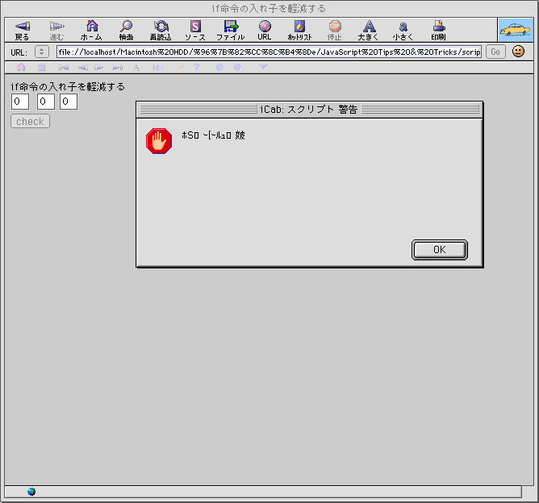The image size is (539, 503).
Task: Click the 停止 stop loading icon
Action: pos(335,26)
